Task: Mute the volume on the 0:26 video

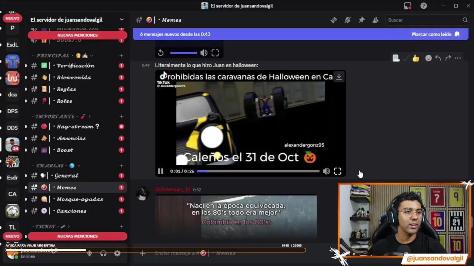Action: click(326, 171)
